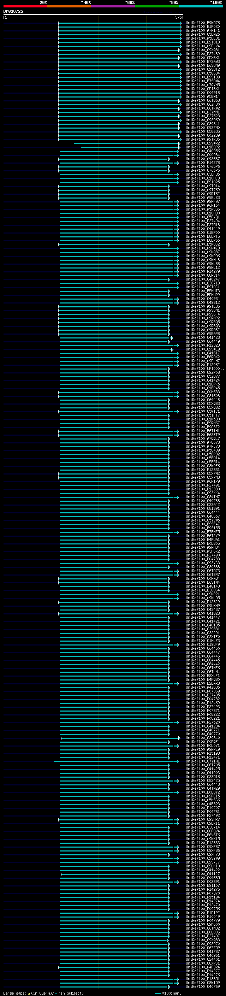Select the UniRef100_A5BEB1 label
Screen dimensions: 226x996
point(203,38)
